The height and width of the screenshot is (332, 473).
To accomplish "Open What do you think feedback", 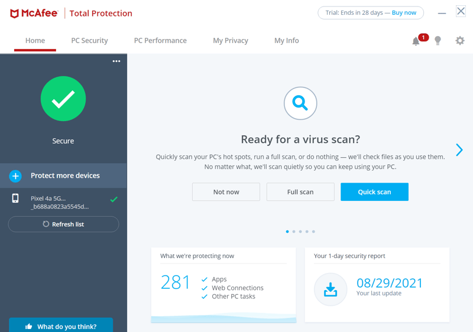I will tap(61, 326).
